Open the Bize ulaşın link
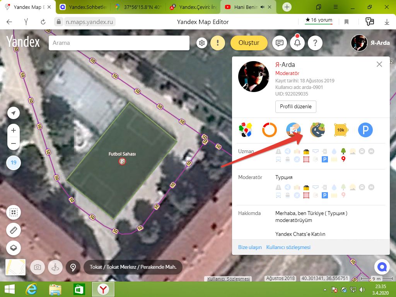This screenshot has height=297, width=396. 250,247
